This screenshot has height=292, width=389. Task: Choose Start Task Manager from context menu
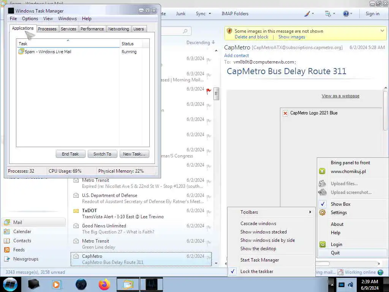[259, 260]
